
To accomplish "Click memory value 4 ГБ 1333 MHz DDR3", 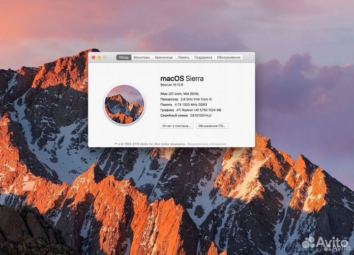I will (191, 105).
